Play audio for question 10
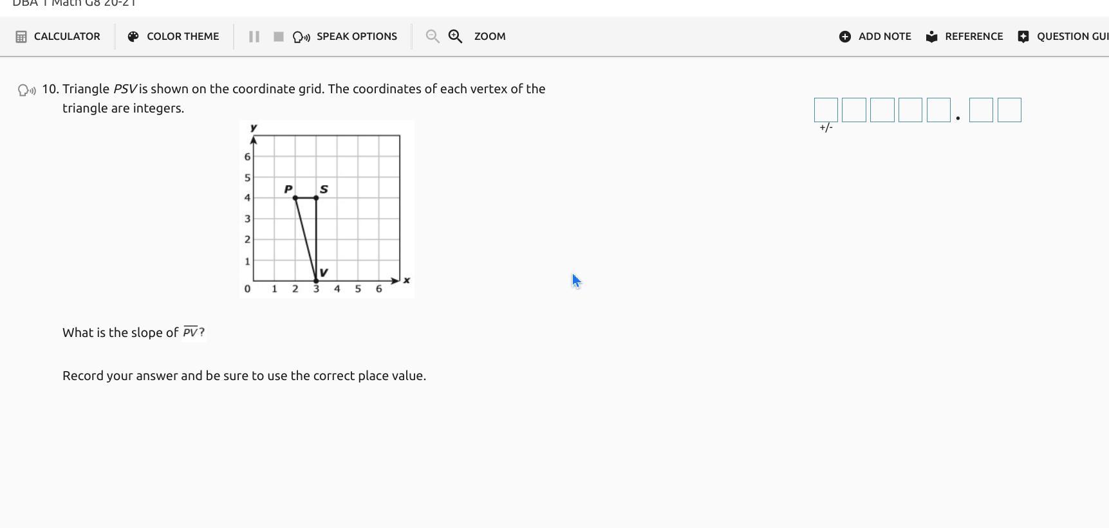This screenshot has height=528, width=1109. (27, 90)
